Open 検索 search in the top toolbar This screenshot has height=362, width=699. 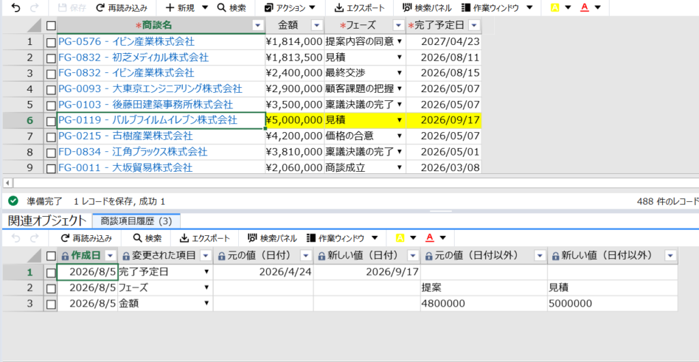232,7
